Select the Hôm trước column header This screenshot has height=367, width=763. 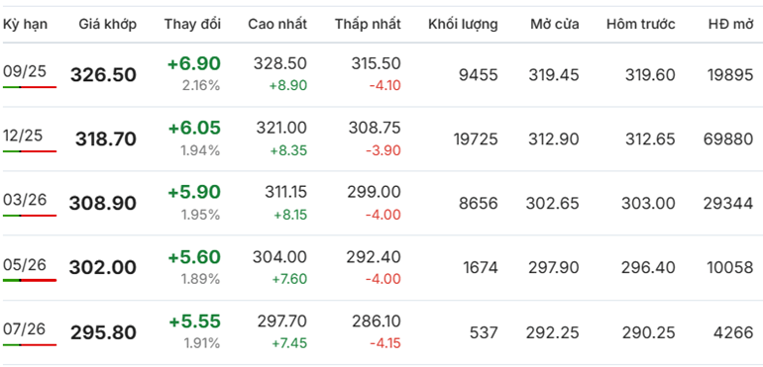pos(641,25)
